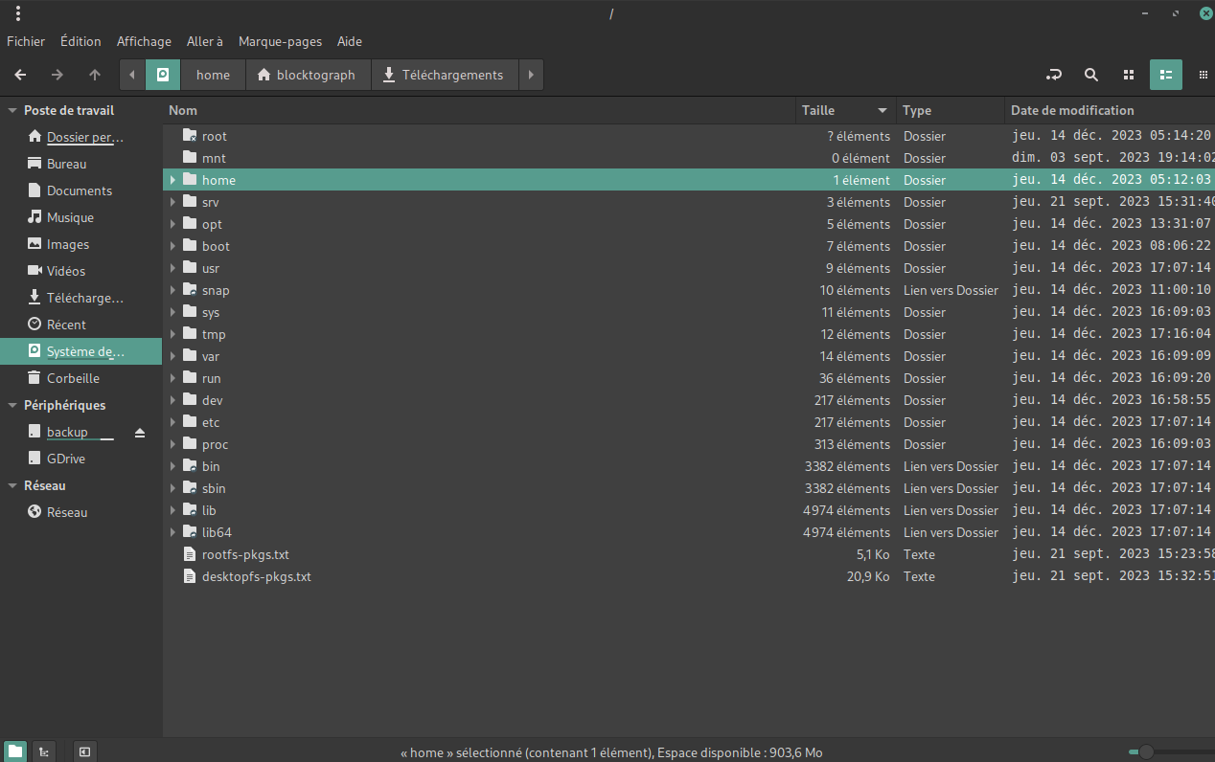Expand the srv folder row
Screen dimensions: 1215x762
click(173, 202)
